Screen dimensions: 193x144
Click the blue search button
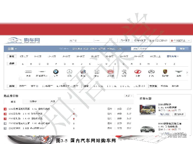pos(182,49)
